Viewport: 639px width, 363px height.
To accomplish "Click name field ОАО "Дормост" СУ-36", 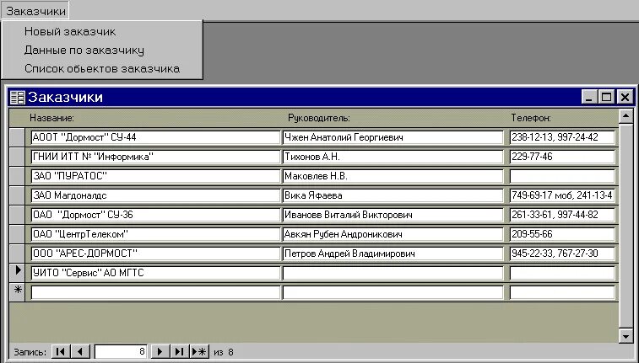I will 155,215.
